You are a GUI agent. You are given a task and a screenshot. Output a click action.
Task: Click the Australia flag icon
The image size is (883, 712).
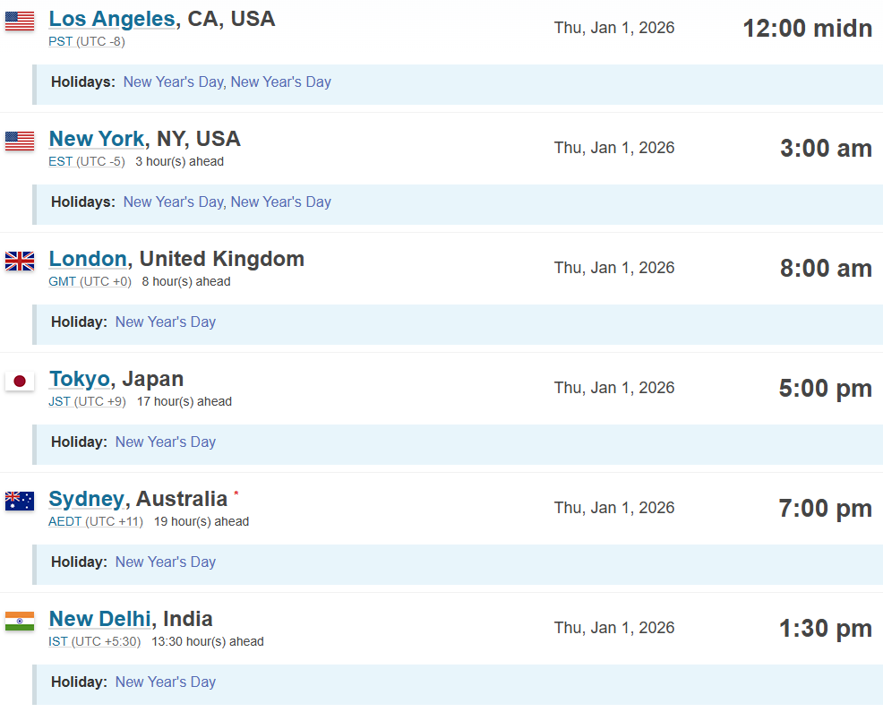tap(20, 501)
